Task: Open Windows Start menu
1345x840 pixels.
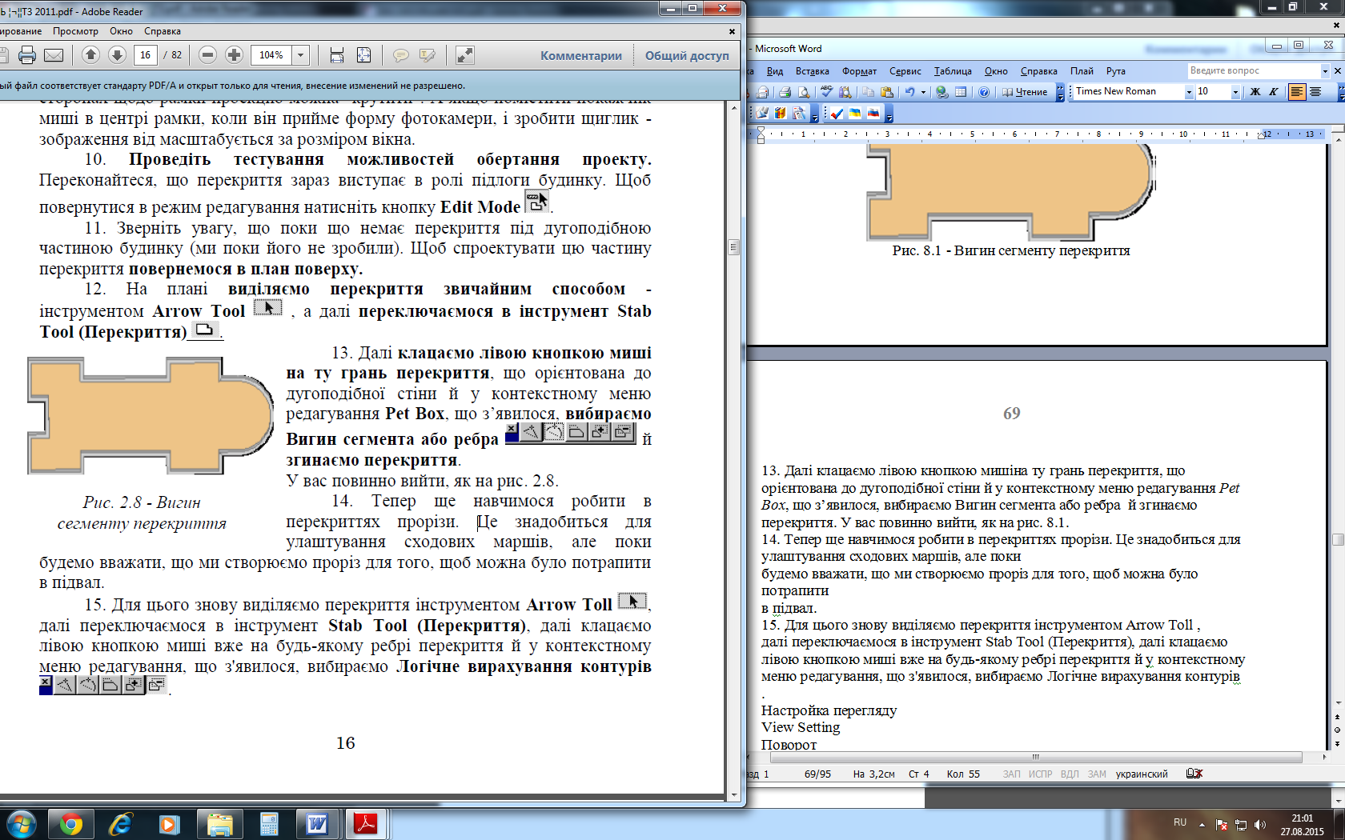Action: pyautogui.click(x=22, y=824)
